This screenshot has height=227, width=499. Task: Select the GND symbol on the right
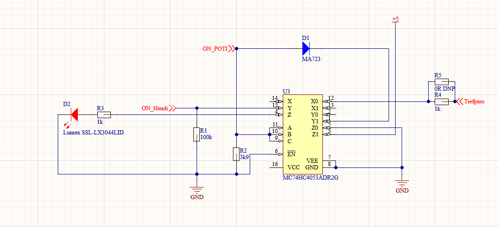coord(402,184)
